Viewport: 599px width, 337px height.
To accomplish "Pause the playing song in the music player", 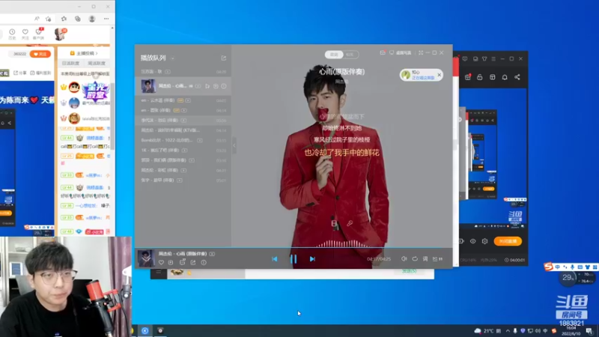I will click(294, 259).
